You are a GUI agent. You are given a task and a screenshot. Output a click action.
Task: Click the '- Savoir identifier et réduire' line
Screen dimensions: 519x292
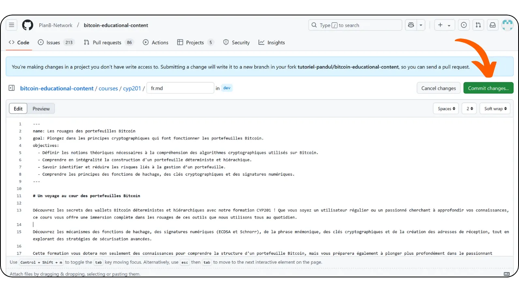coord(132,167)
